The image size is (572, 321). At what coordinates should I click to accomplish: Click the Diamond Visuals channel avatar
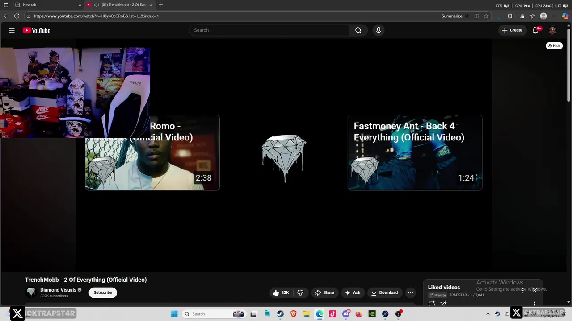pyautogui.click(x=31, y=292)
